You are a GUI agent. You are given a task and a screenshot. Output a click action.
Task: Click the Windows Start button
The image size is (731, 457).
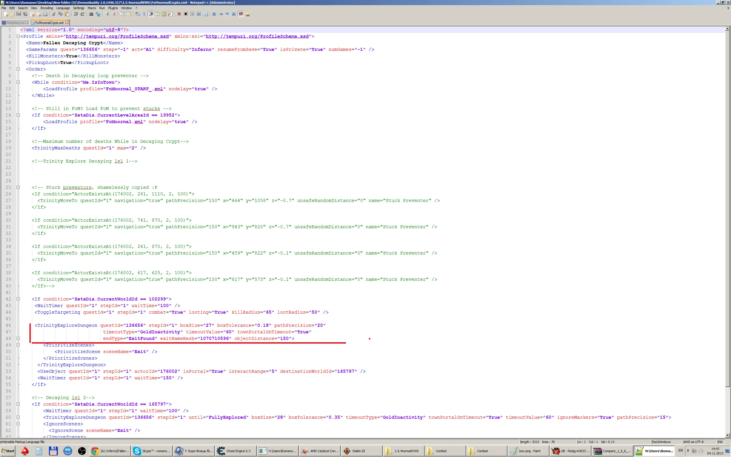8,451
